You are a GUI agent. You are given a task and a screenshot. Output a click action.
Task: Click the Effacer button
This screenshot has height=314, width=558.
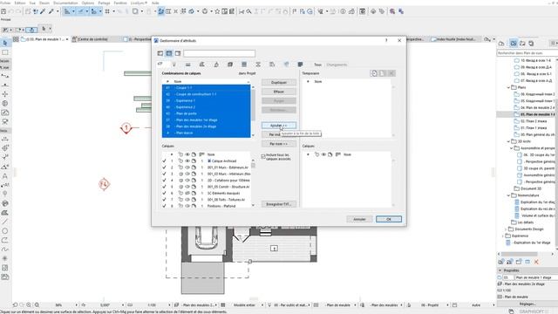(x=279, y=92)
